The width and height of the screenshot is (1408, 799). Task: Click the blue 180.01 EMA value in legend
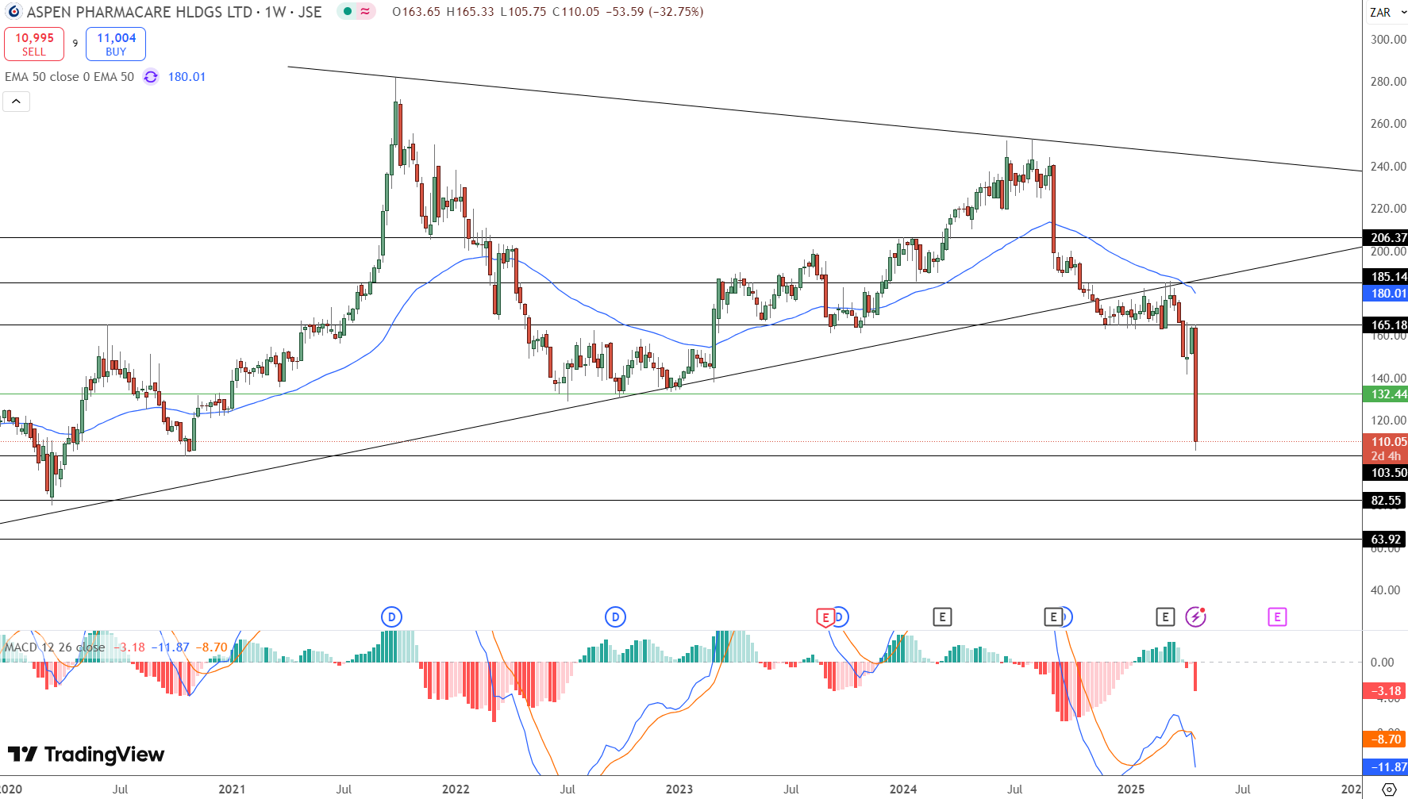coord(187,77)
